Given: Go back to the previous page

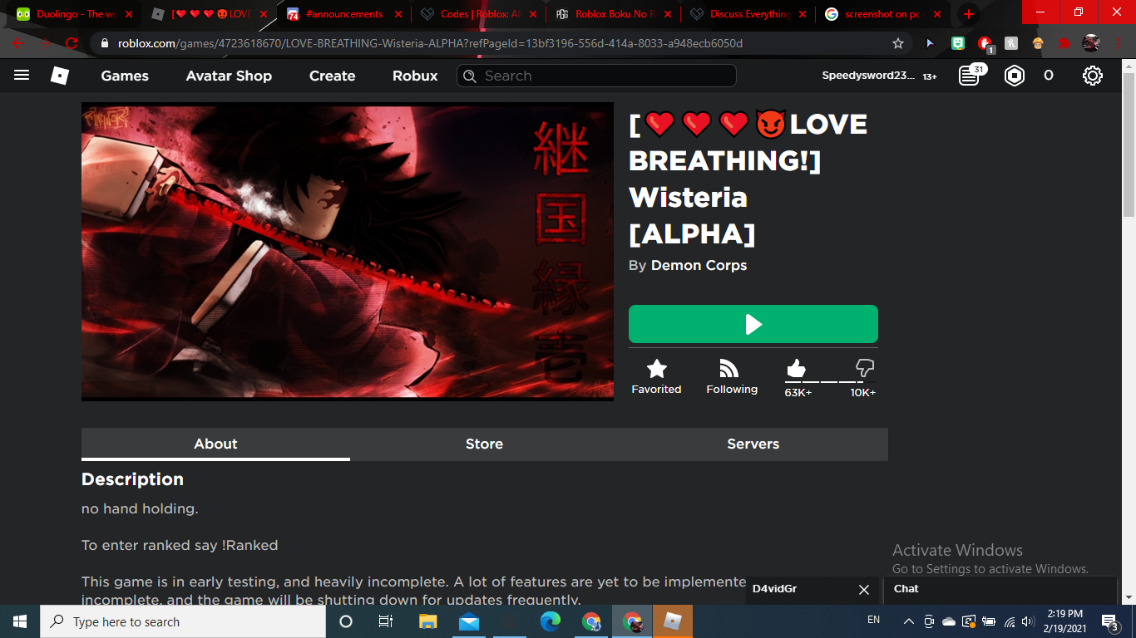Looking at the screenshot, I should click(19, 43).
